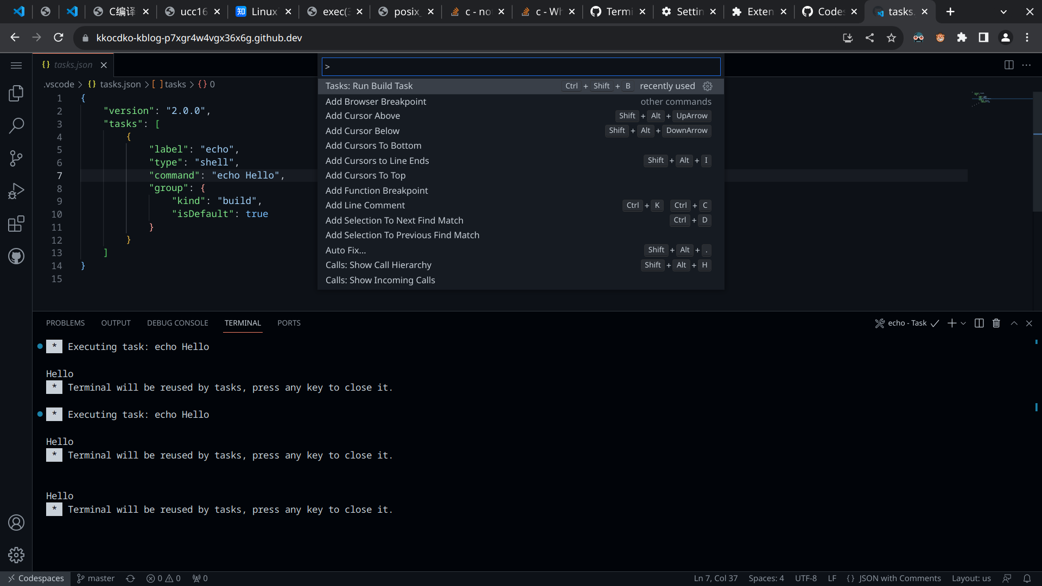Image resolution: width=1042 pixels, height=586 pixels.
Task: Select Calls: Show Incoming Calls command
Action: click(x=520, y=280)
